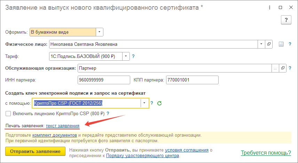298x163 pixels.
Task: Enable the КриптоПро CSP license checkbox
Action: click(x=8, y=113)
